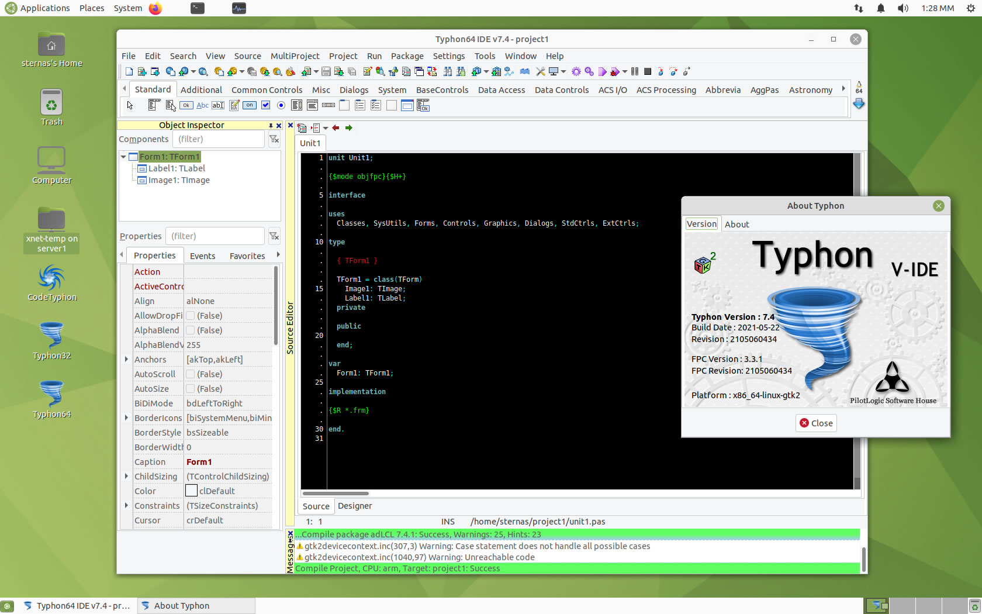
Task: Click the Debug ladybug run icon
Action: [x=615, y=72]
